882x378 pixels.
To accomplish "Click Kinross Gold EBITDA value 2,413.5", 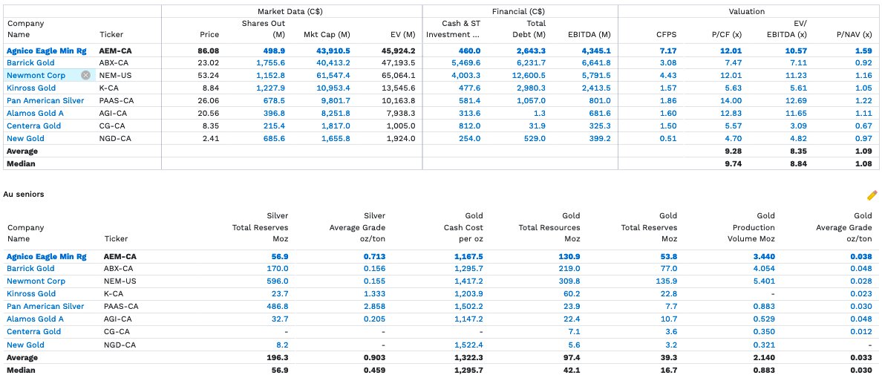I will (x=595, y=88).
